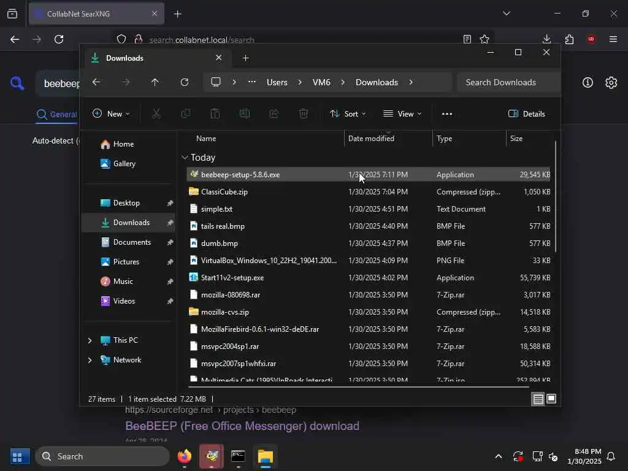Click the Copy icon in Explorer toolbar
This screenshot has height=471, width=628.
(185, 113)
